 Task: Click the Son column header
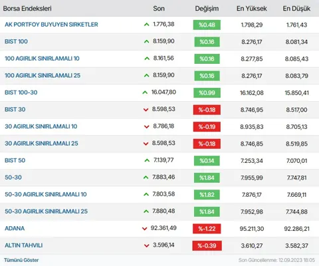click(x=159, y=9)
